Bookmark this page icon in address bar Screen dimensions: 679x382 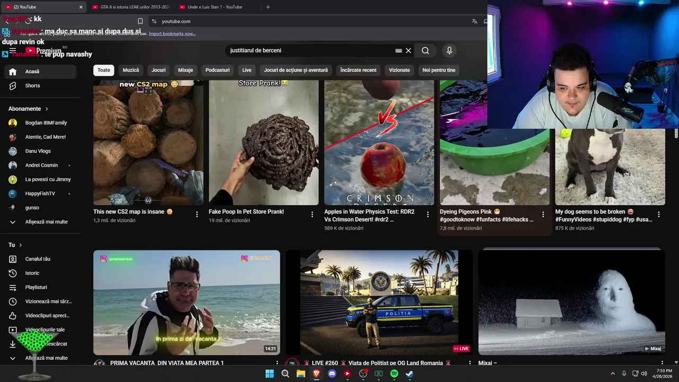(x=140, y=21)
